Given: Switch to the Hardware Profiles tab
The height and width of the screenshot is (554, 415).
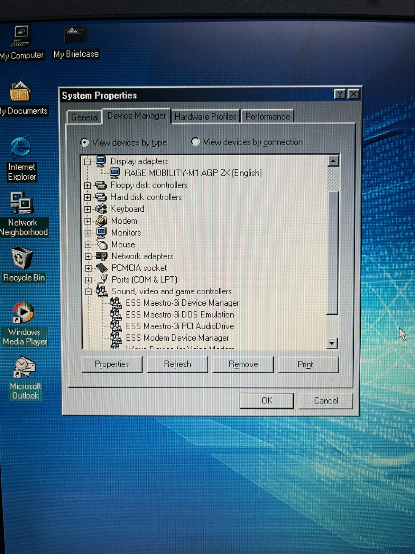Looking at the screenshot, I should coord(205,117).
